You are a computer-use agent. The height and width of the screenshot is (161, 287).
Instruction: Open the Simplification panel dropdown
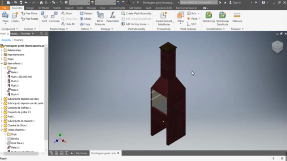[x=215, y=29]
